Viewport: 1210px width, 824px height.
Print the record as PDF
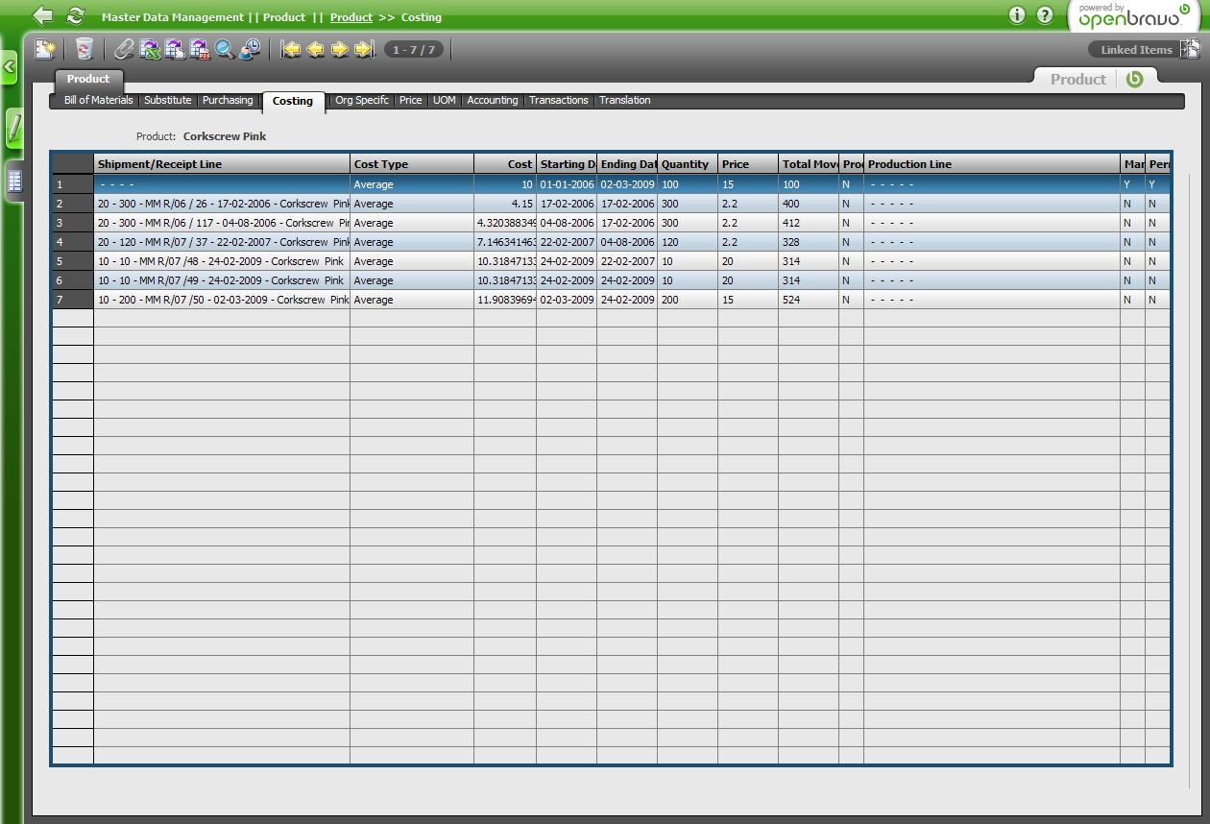click(200, 49)
